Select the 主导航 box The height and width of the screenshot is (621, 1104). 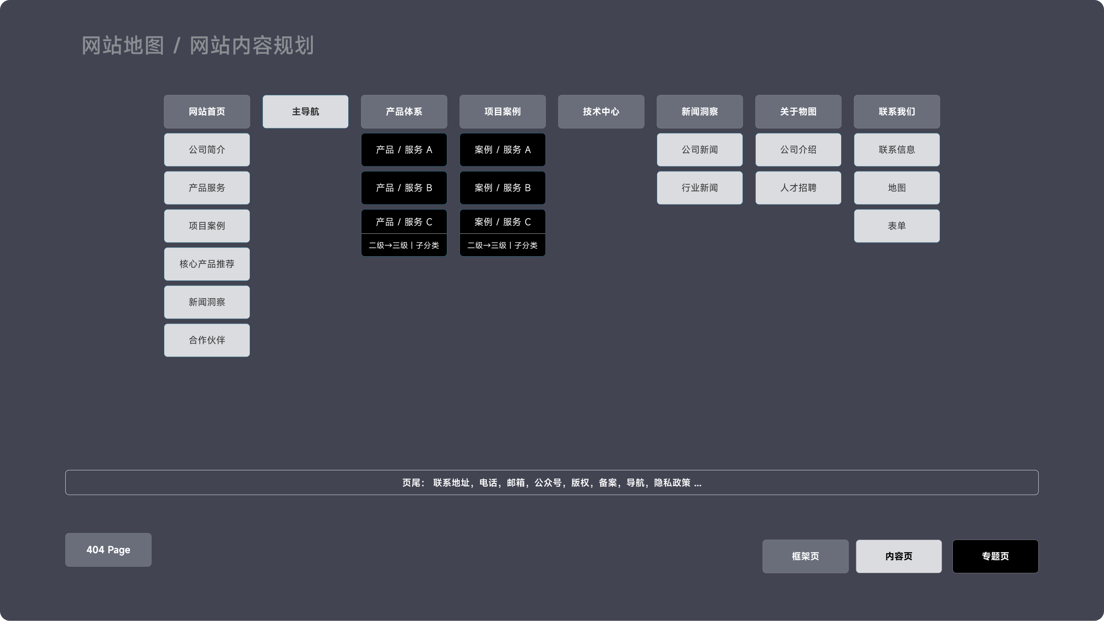(x=305, y=112)
